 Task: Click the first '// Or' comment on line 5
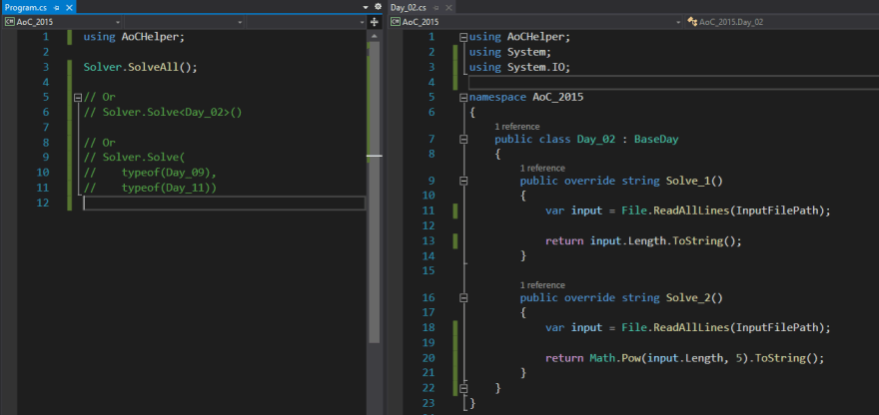tap(99, 97)
